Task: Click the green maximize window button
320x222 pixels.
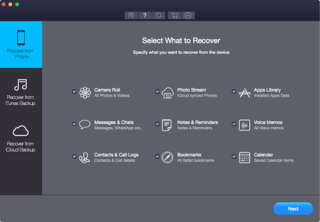Action: (17, 4)
